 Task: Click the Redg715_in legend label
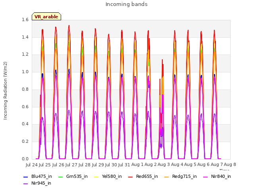click(184, 176)
